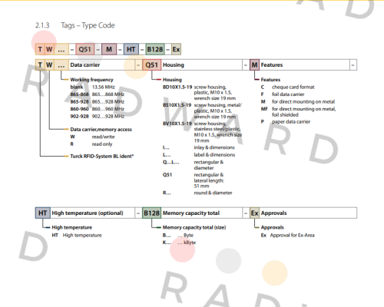Click the "inlay & dimensions" entry
The image size is (384, 307).
point(214,147)
